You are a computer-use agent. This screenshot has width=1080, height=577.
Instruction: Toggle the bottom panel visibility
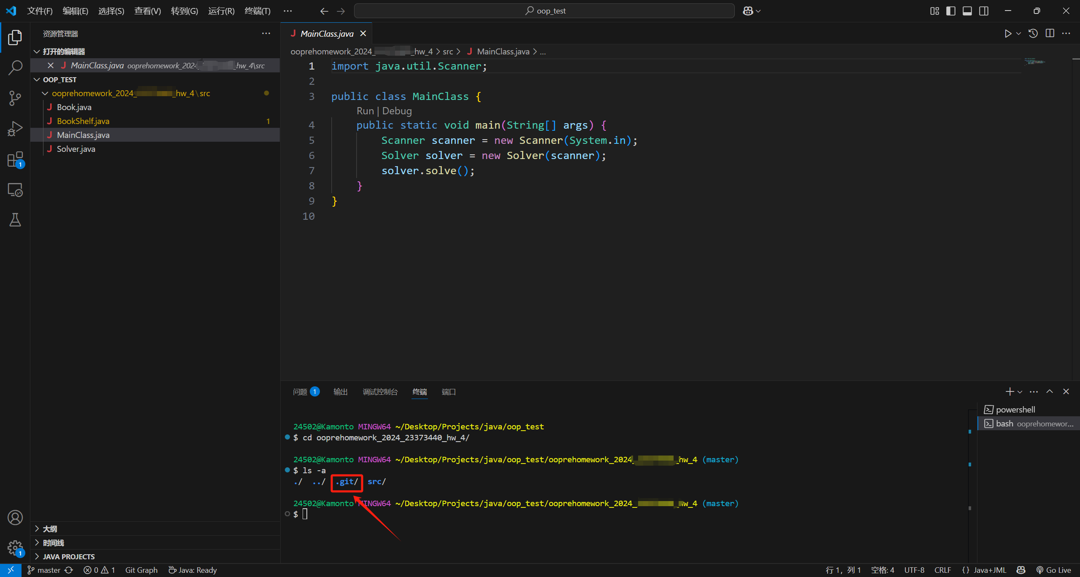(967, 11)
